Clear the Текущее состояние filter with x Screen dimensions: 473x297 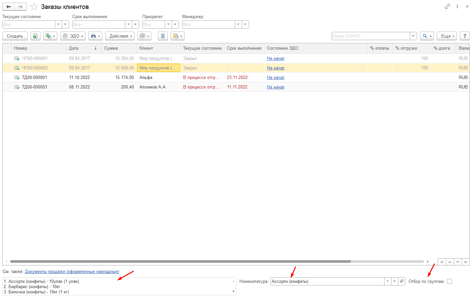coord(65,24)
